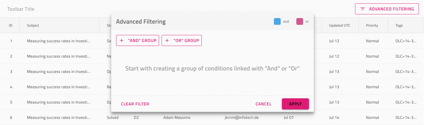The image size is (425, 125).
Task: Cancel the Advanced Filtering dialog
Action: click(263, 104)
